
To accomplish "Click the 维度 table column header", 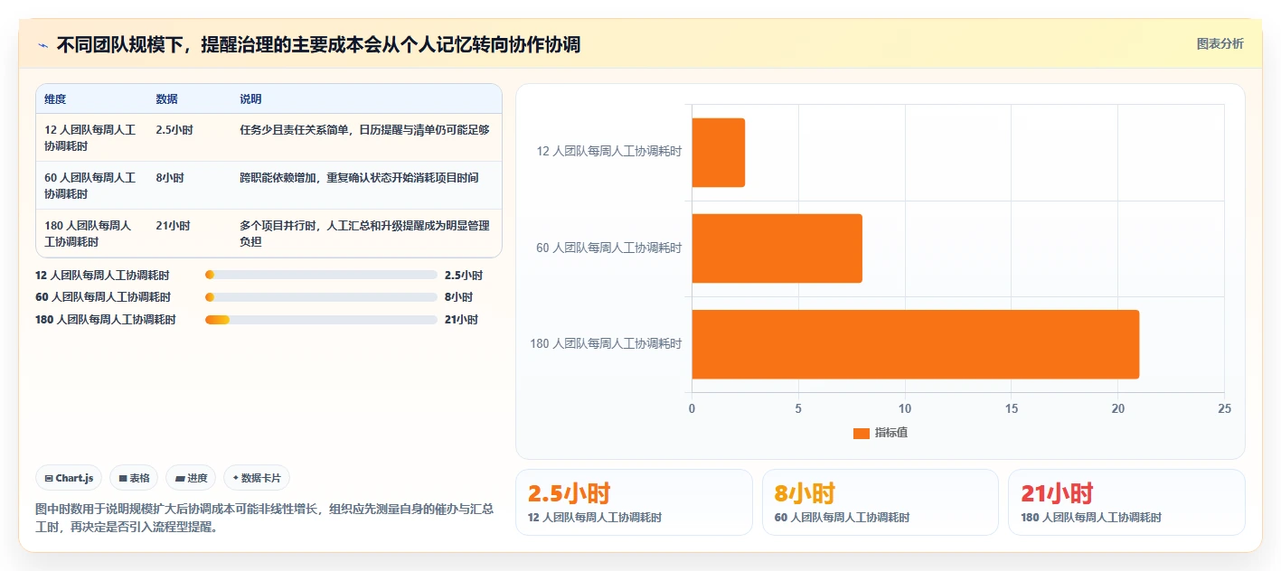I will tap(55, 99).
